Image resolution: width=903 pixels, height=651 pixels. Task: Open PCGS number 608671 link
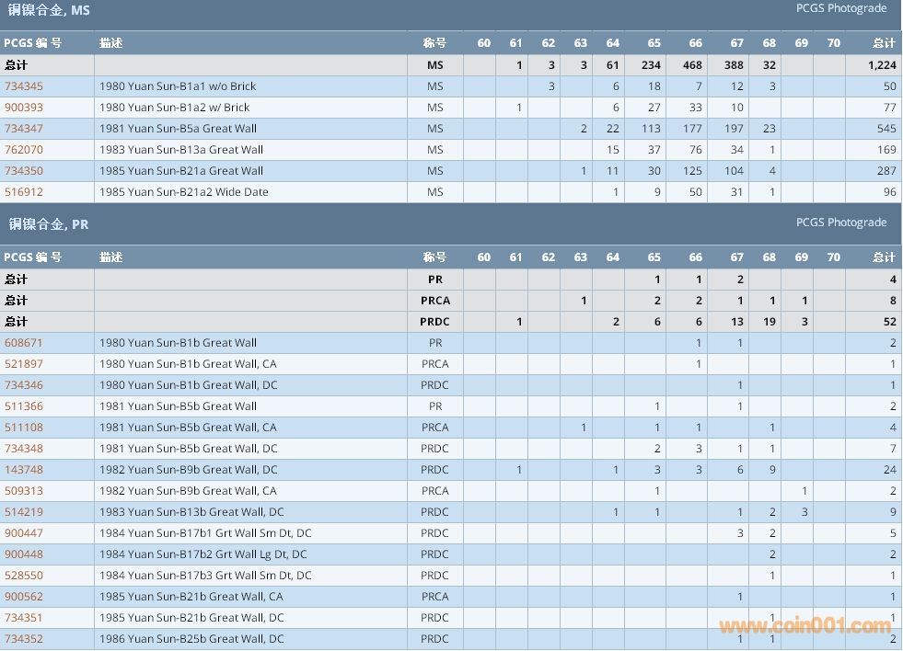(24, 343)
